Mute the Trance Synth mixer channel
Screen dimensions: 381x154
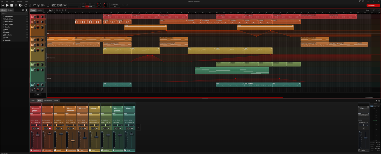[33, 128]
